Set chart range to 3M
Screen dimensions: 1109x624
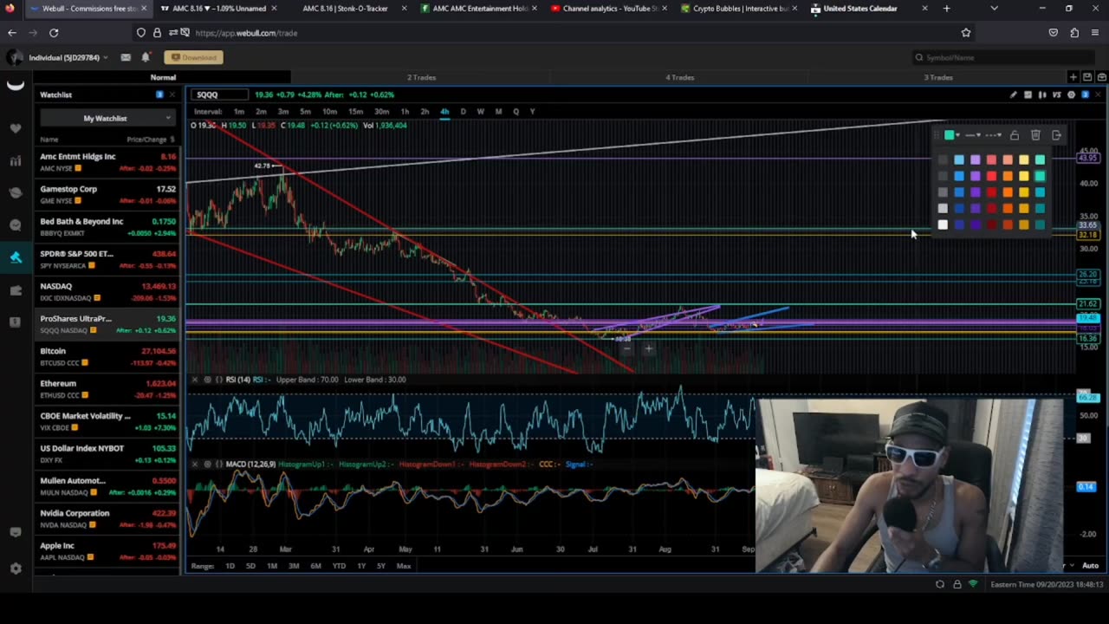click(x=294, y=566)
